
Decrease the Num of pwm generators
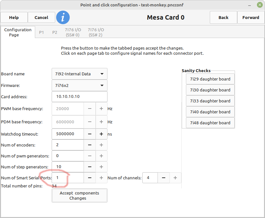point(90,156)
